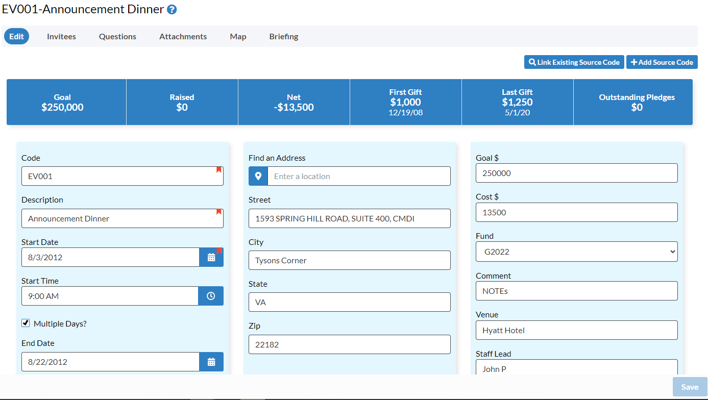The height and width of the screenshot is (400, 708).
Task: Click the City field Tysons Corner
Action: pos(350,260)
